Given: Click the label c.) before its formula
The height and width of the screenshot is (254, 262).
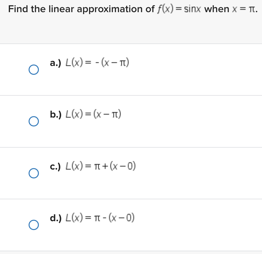Looking at the screenshot, I should 55,166.
